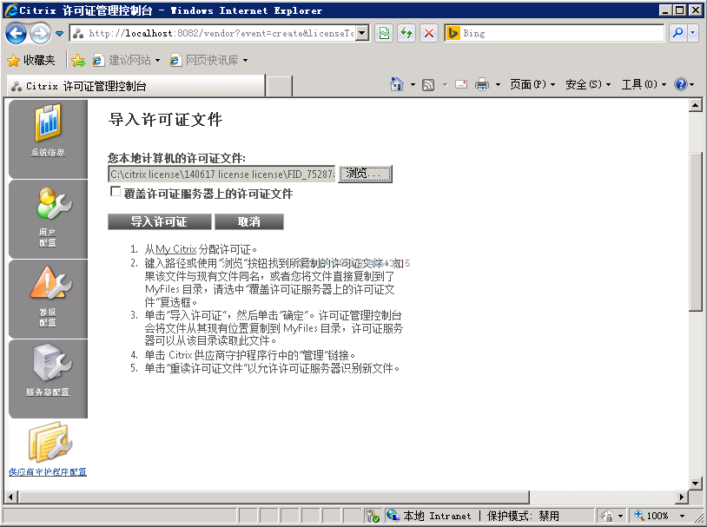Enable 覆盖许可证服务器上的许可证文件 checkbox

[115, 192]
